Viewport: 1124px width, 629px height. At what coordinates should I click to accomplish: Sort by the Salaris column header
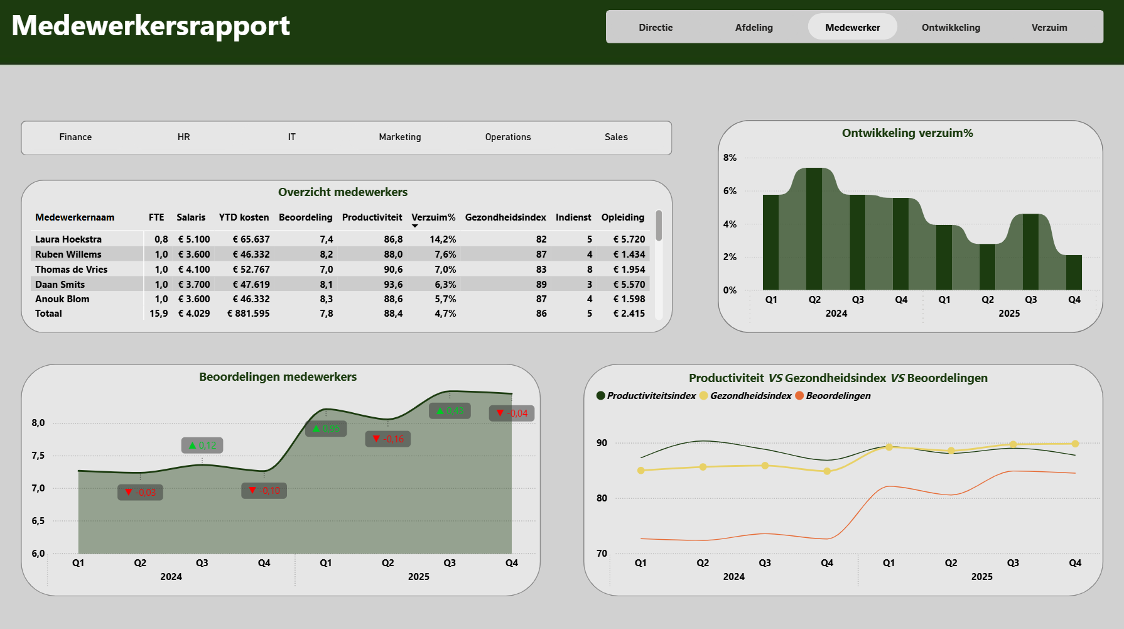191,217
